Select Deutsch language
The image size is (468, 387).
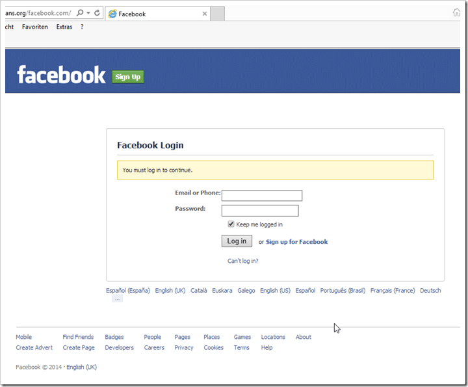(x=430, y=291)
